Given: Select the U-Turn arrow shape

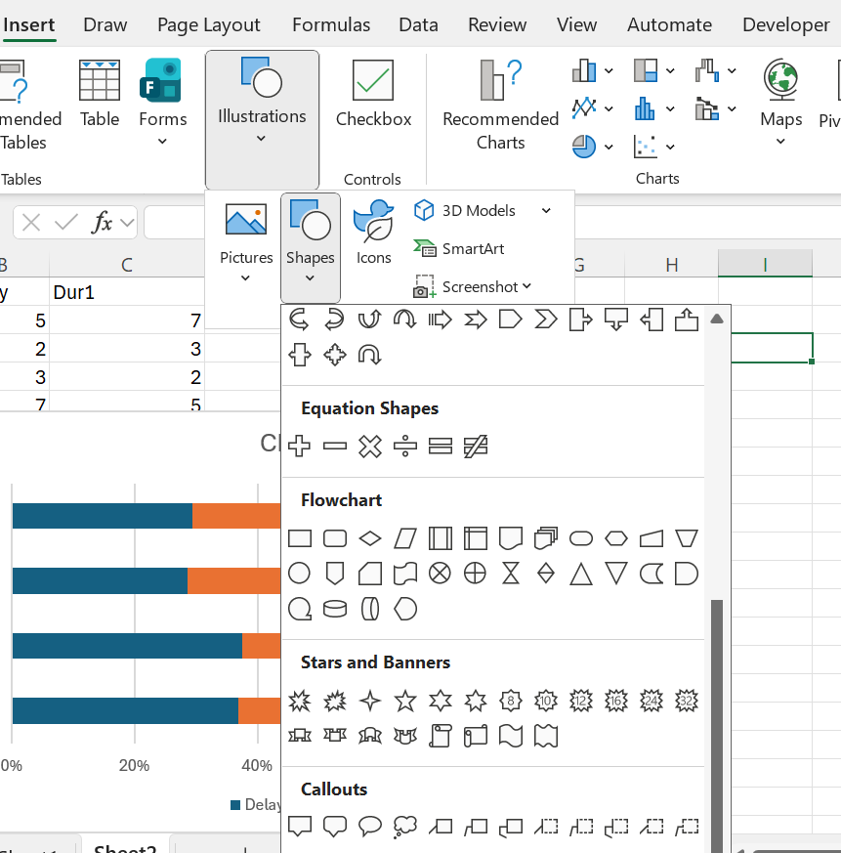Looking at the screenshot, I should 370,355.
